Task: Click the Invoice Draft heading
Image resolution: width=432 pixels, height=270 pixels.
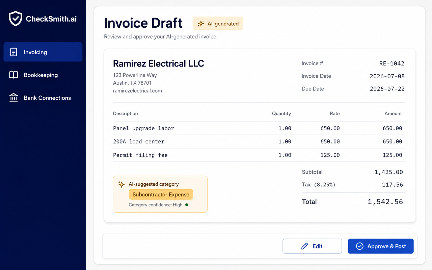Action: (x=143, y=23)
